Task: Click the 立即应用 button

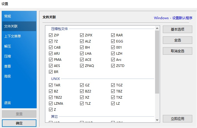Action: click(x=178, y=119)
